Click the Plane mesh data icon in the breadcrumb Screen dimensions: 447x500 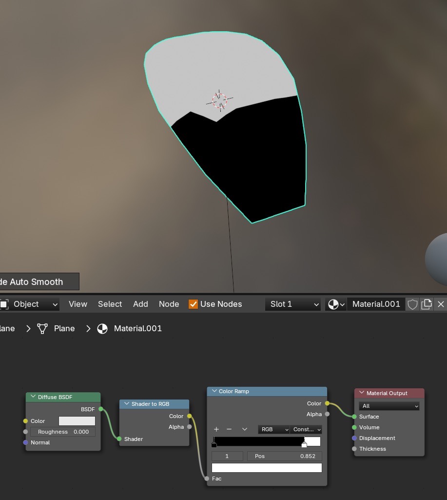(x=42, y=328)
